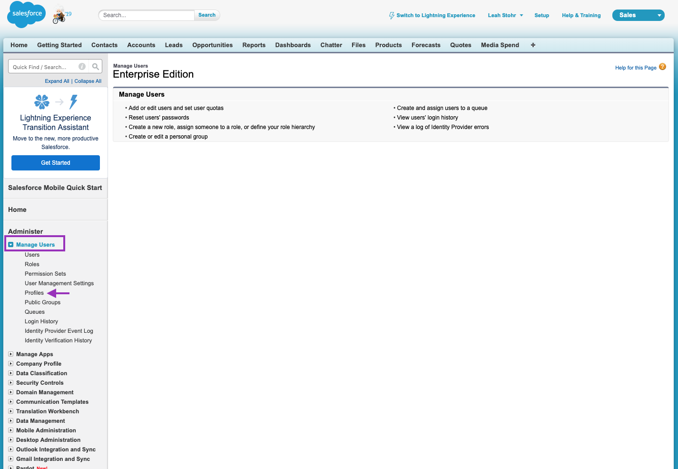Open Public Groups in the sidebar

(43, 302)
